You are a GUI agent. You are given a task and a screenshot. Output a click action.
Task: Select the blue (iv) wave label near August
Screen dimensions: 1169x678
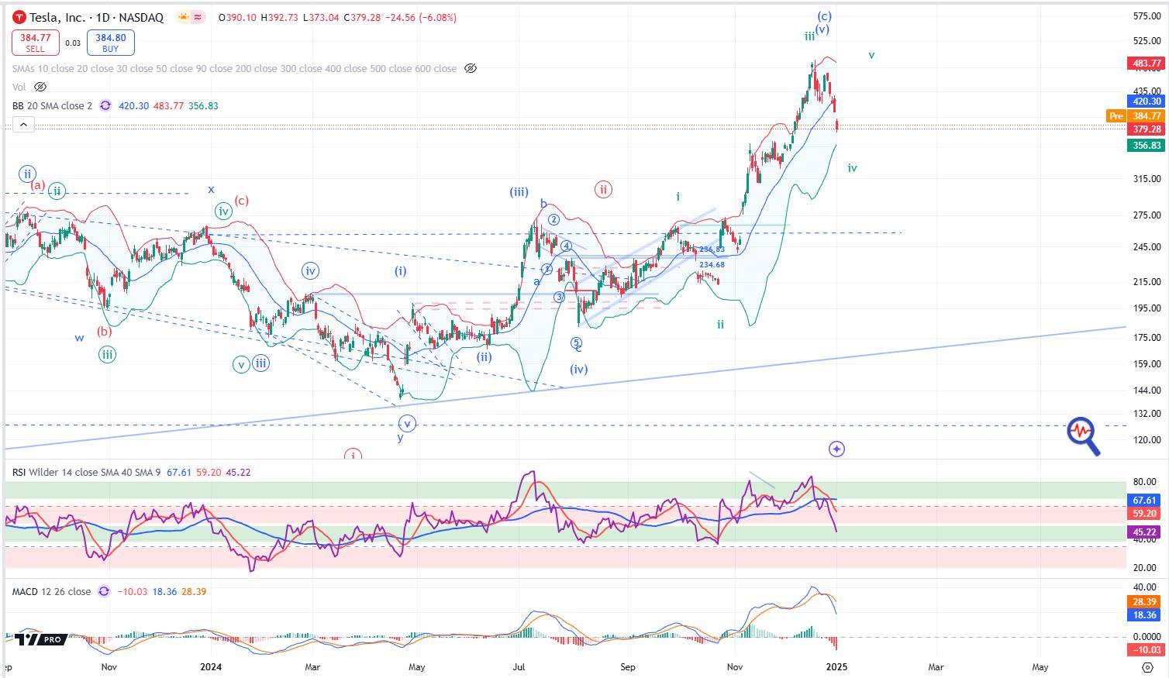pos(578,369)
